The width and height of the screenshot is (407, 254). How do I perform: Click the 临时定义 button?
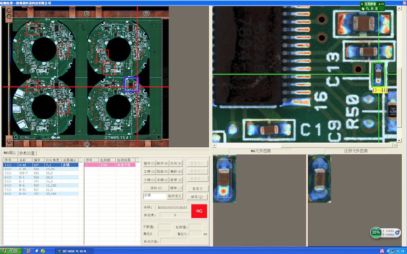[175, 196]
